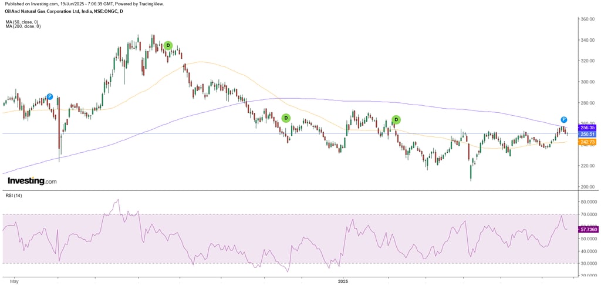This screenshot has width=601, height=285.
Task: Click the orange 242.73 moving average tag
Action: click(586, 142)
